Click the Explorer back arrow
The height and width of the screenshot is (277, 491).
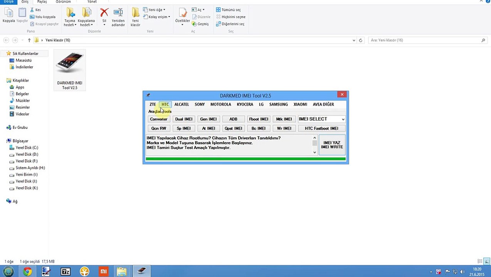[6, 40]
